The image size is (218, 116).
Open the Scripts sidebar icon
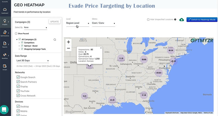(5, 66)
